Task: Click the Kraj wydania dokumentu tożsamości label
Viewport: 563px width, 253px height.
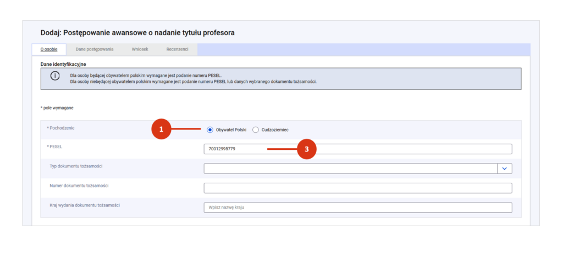Action: click(85, 205)
